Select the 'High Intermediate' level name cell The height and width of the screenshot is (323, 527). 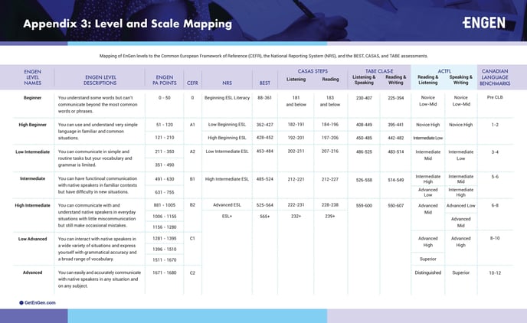tap(33, 205)
